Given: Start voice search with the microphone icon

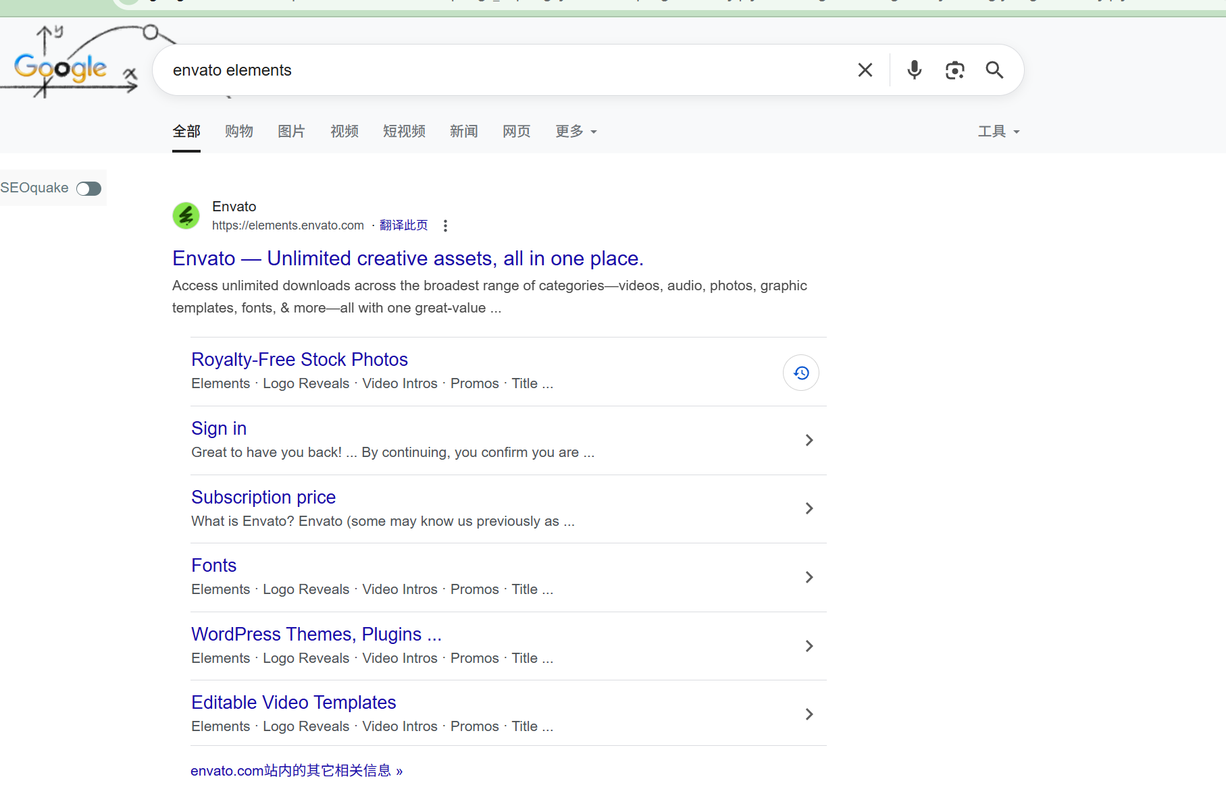Looking at the screenshot, I should tap(915, 70).
